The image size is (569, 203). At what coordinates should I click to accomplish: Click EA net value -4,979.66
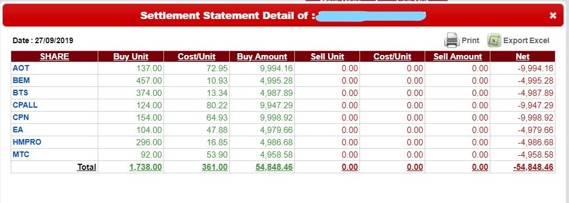pyautogui.click(x=536, y=130)
